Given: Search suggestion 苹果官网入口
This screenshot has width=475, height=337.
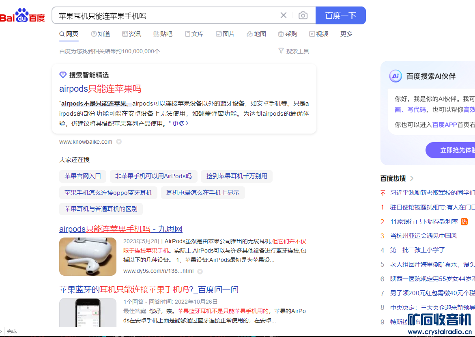Looking at the screenshot, I should (x=82, y=176).
